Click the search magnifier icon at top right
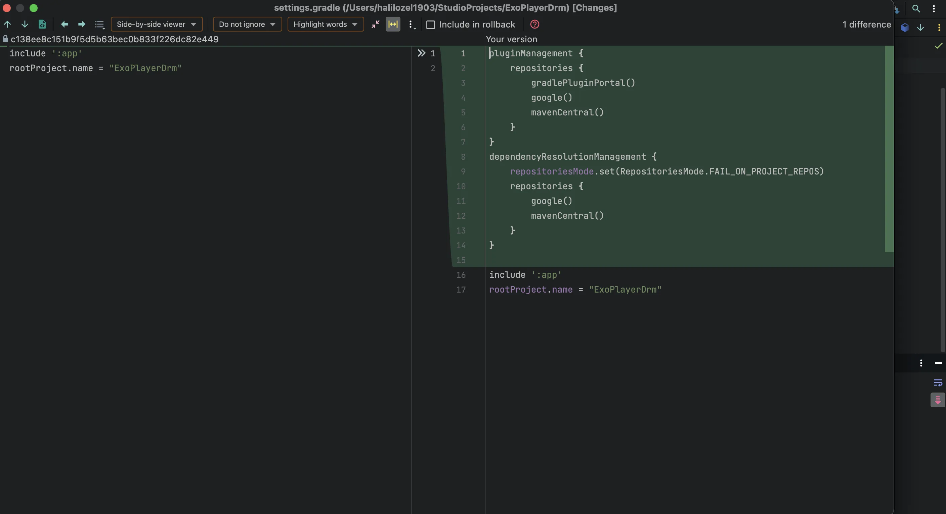Viewport: 946px width, 514px height. pyautogui.click(x=916, y=8)
